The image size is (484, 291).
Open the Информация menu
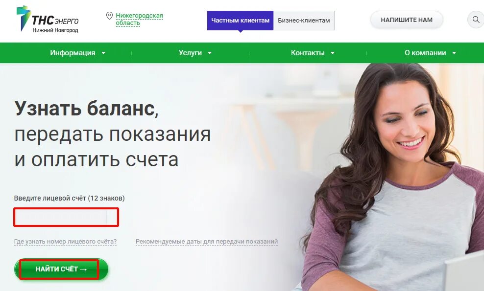pos(73,53)
